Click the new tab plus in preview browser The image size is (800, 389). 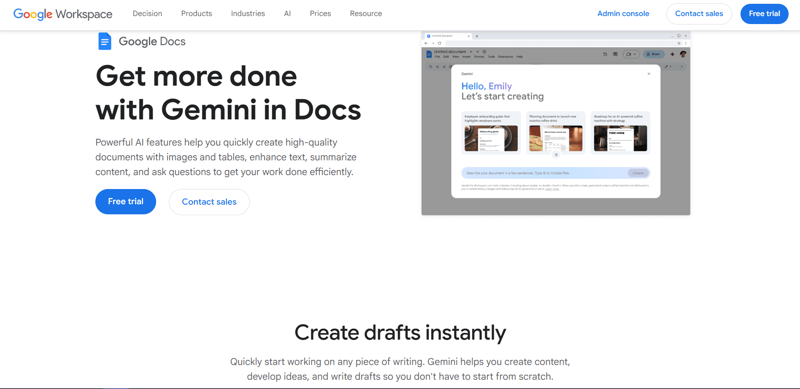tap(477, 36)
